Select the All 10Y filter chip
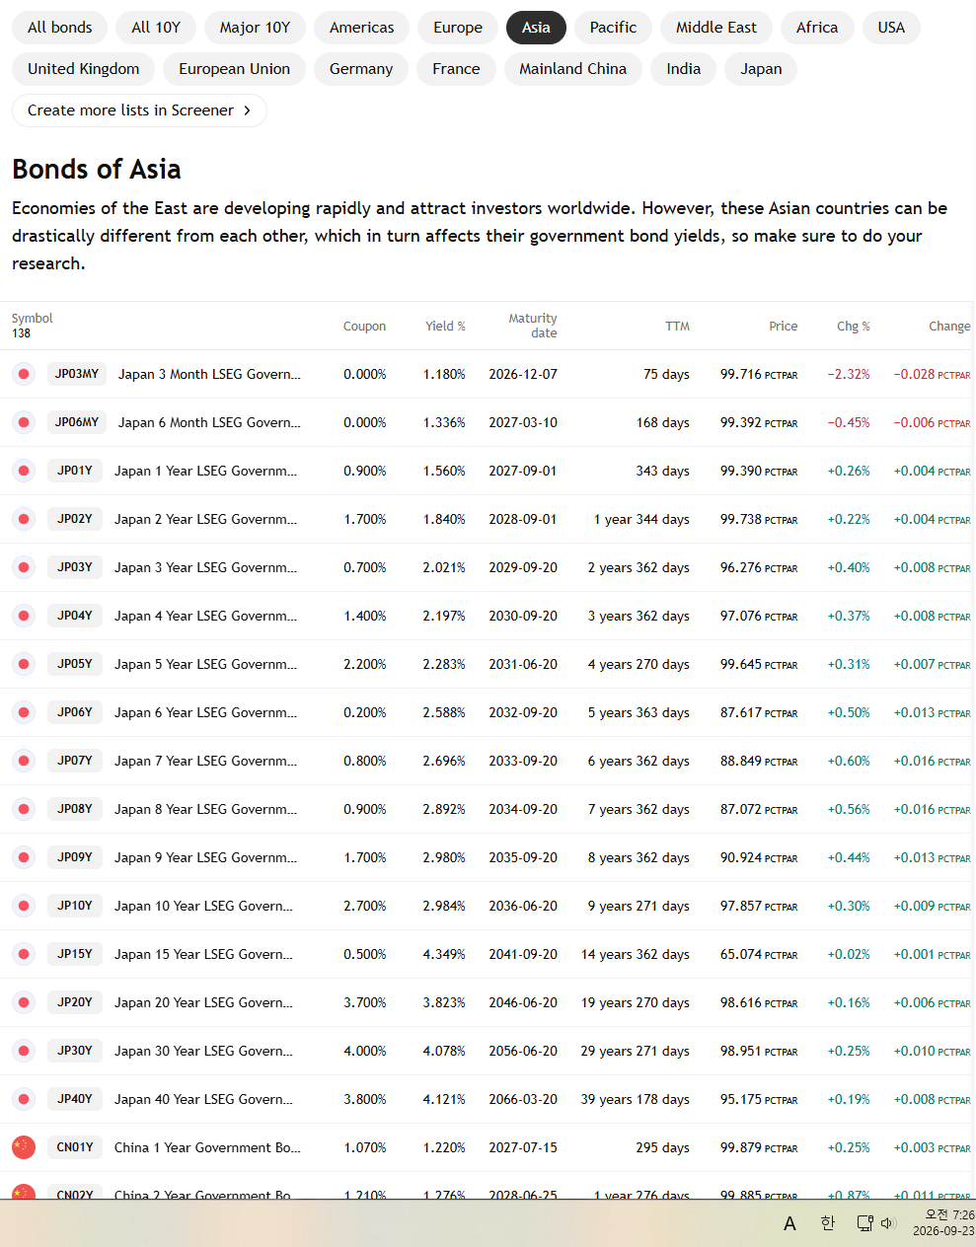The width and height of the screenshot is (976, 1247). (156, 28)
